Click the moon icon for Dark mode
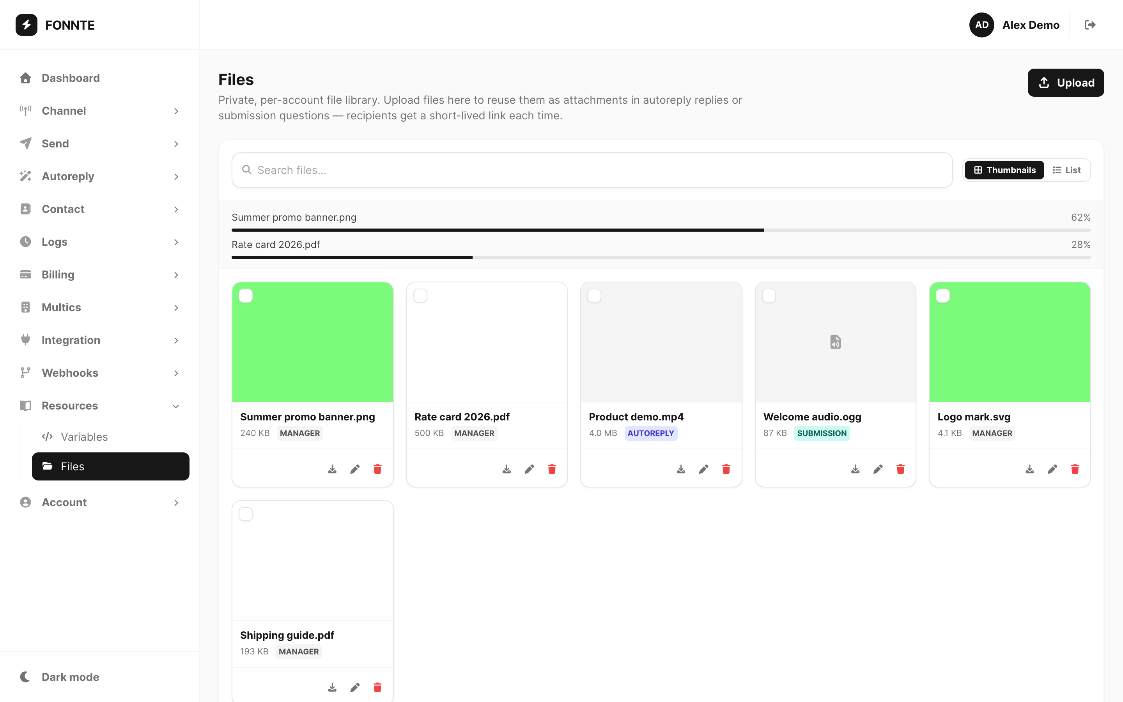 (x=25, y=677)
